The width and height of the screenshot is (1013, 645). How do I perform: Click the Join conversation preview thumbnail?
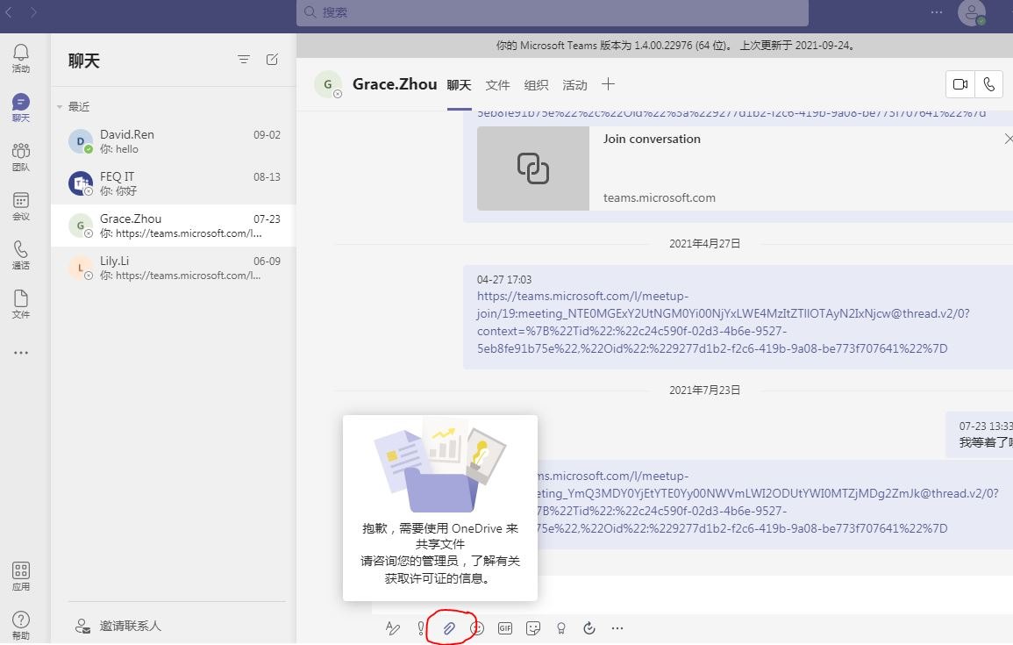[x=533, y=168]
